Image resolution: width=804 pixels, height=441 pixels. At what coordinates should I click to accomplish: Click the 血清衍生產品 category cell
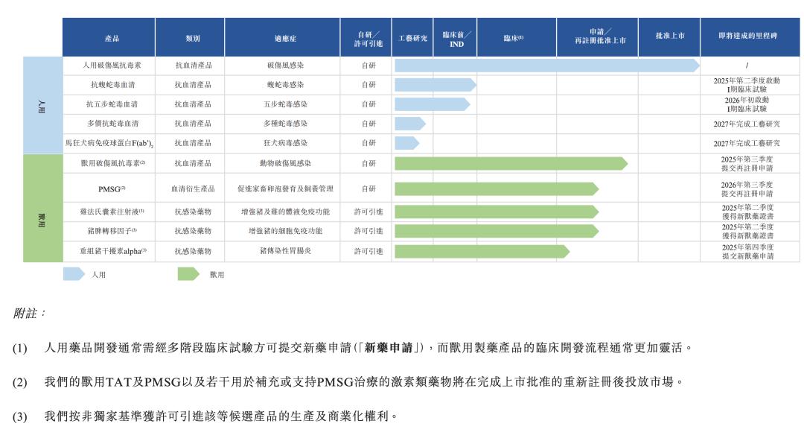coord(193,189)
